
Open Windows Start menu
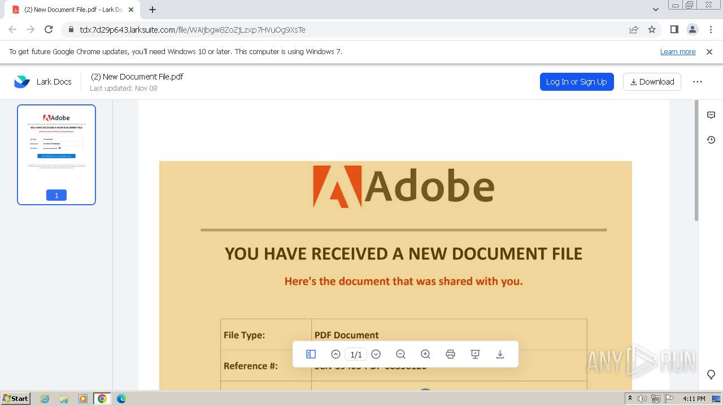(16, 398)
